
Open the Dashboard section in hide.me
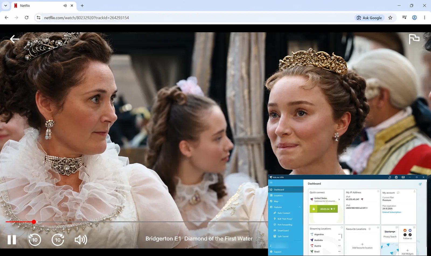click(286, 190)
